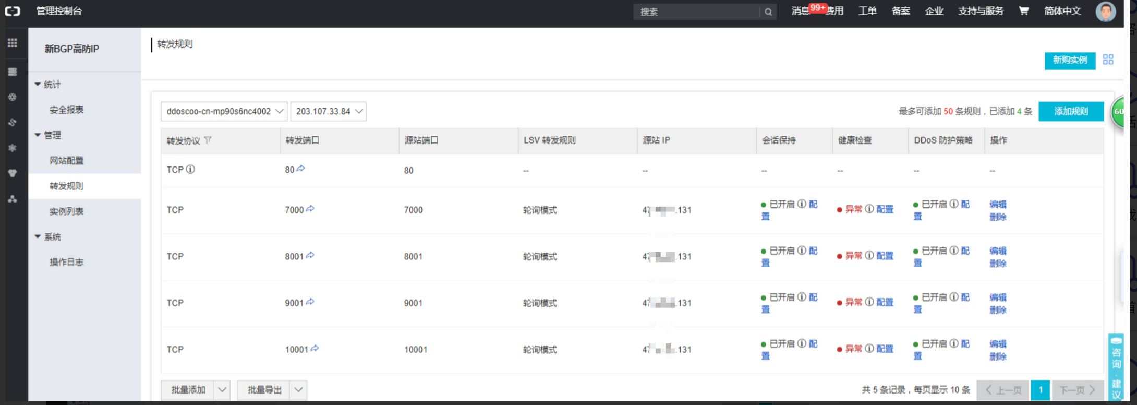
Task: Click the 添加规则 button
Action: point(1071,111)
